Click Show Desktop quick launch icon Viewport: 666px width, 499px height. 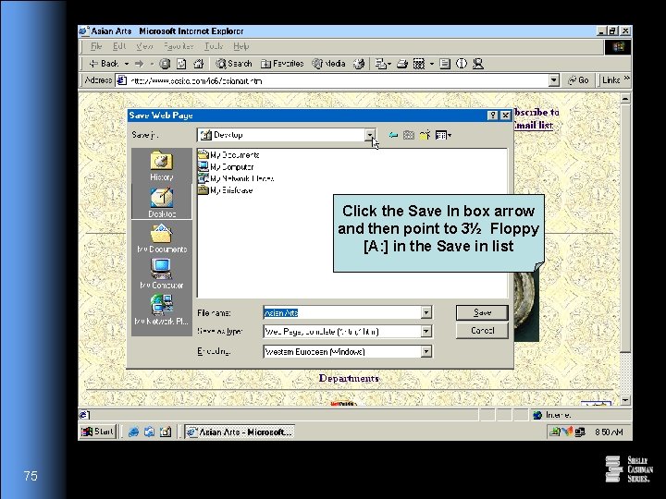(166, 432)
